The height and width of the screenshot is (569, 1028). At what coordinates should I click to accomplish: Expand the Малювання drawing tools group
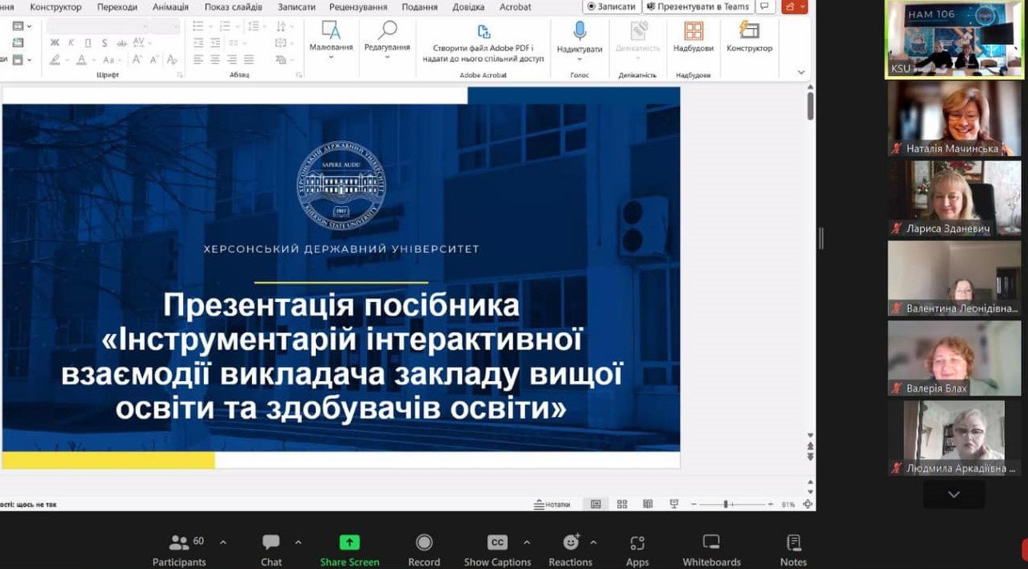click(331, 40)
